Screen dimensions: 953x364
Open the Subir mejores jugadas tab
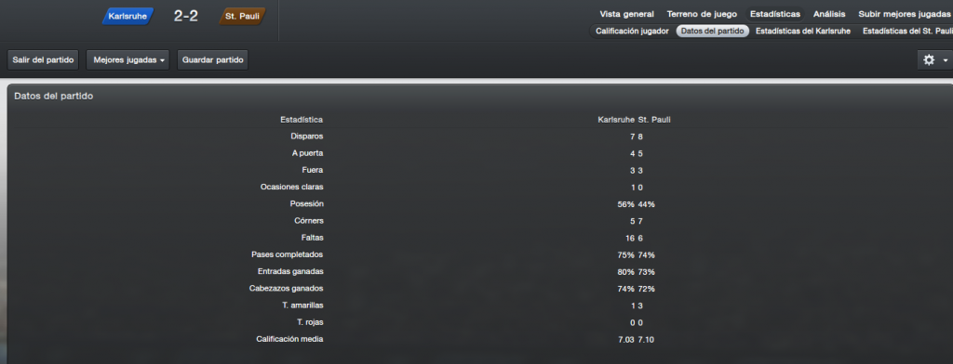[904, 14]
